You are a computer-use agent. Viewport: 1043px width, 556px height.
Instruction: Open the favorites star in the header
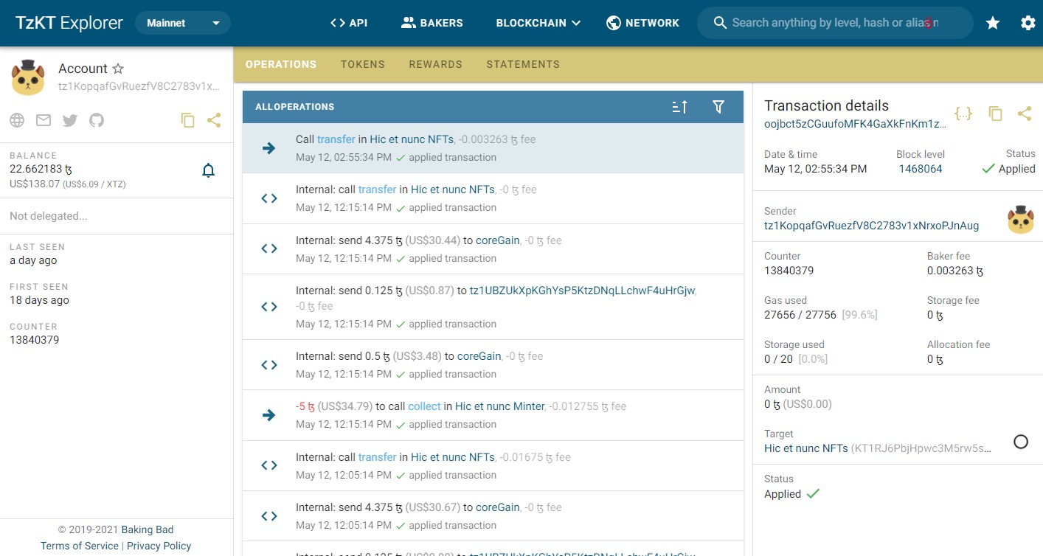point(993,23)
